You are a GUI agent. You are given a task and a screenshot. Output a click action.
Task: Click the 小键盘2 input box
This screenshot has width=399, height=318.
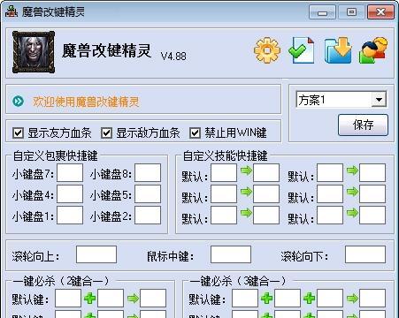148,216
